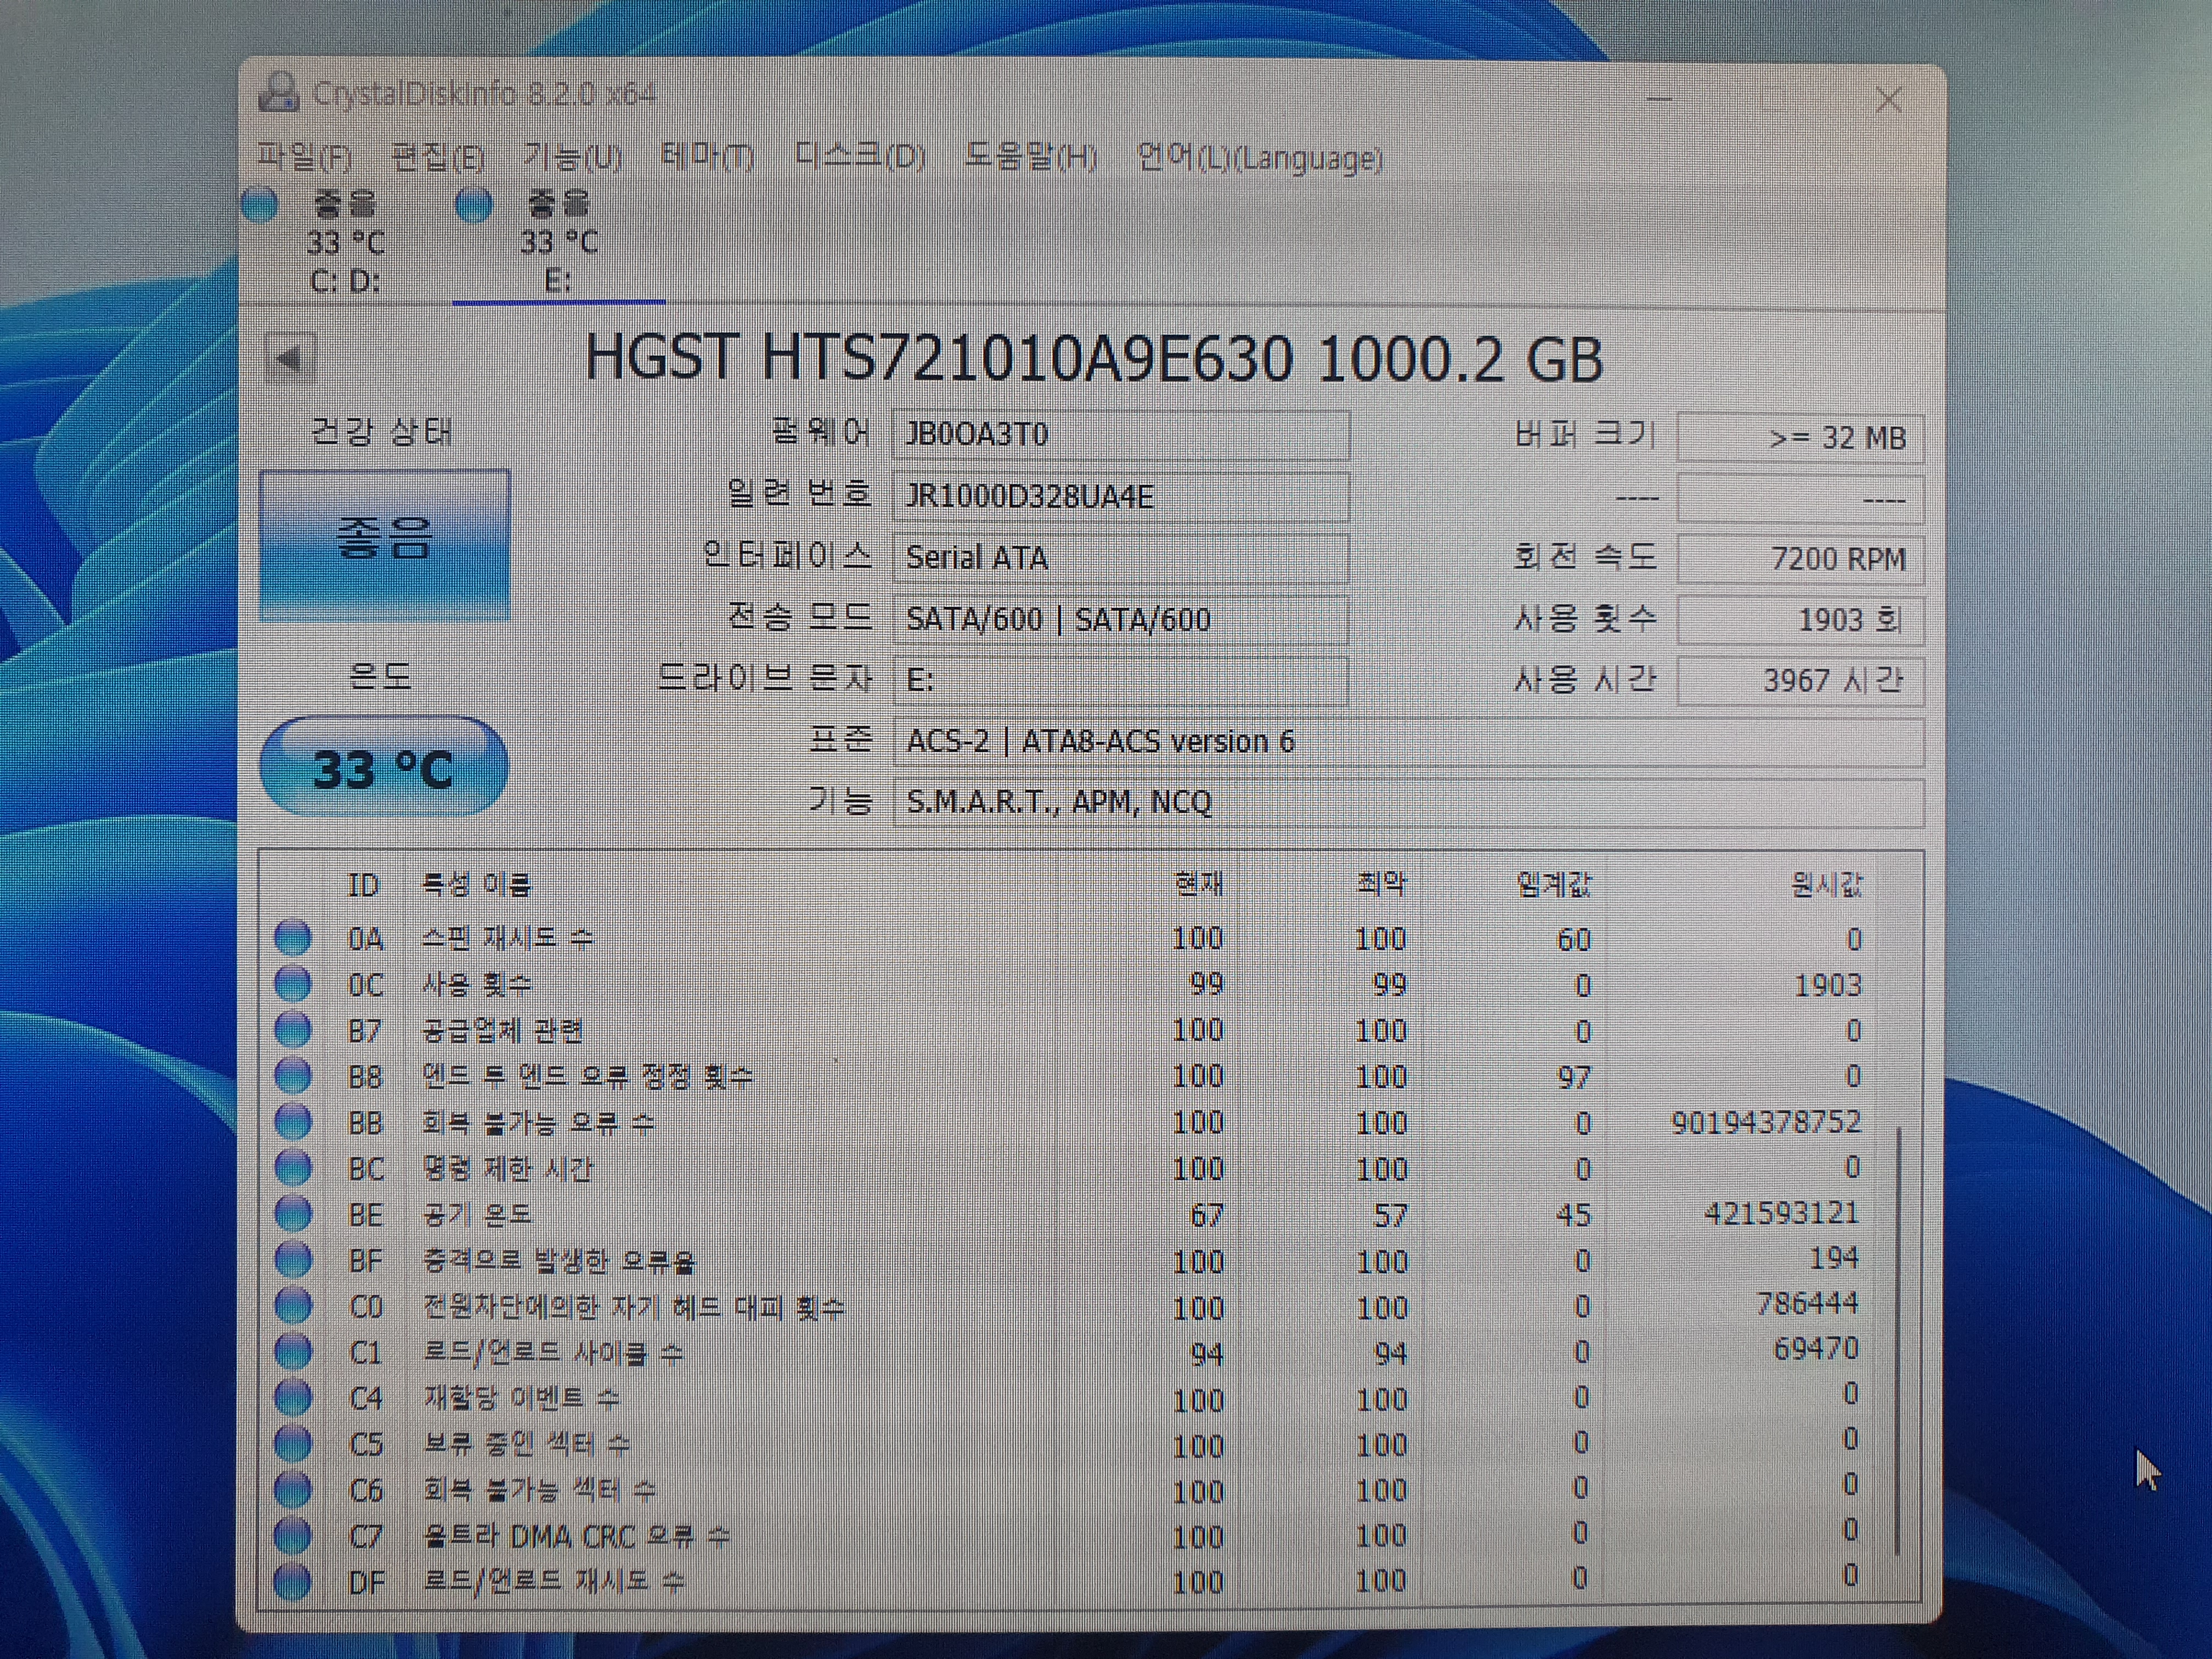Minimize the CrystalDiskInfo window
This screenshot has width=2212, height=1659.
click(1660, 98)
